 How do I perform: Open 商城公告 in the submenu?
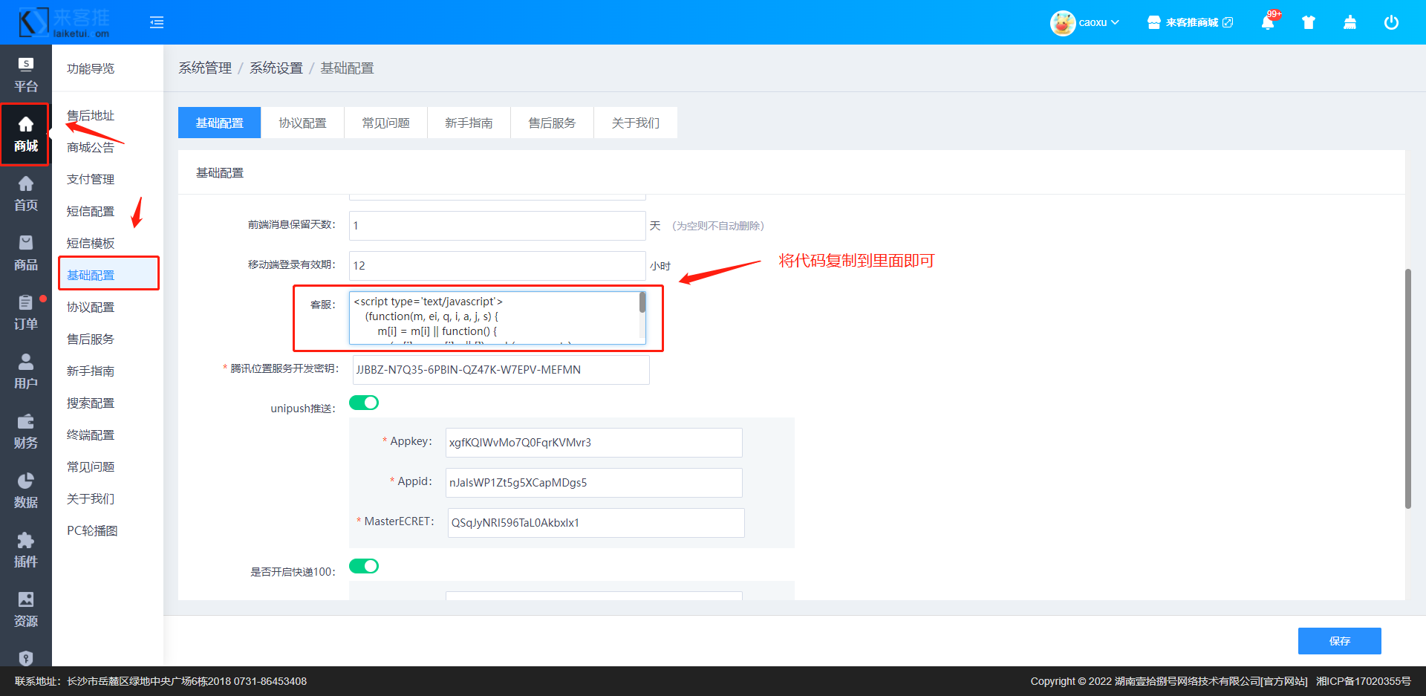coord(91,147)
